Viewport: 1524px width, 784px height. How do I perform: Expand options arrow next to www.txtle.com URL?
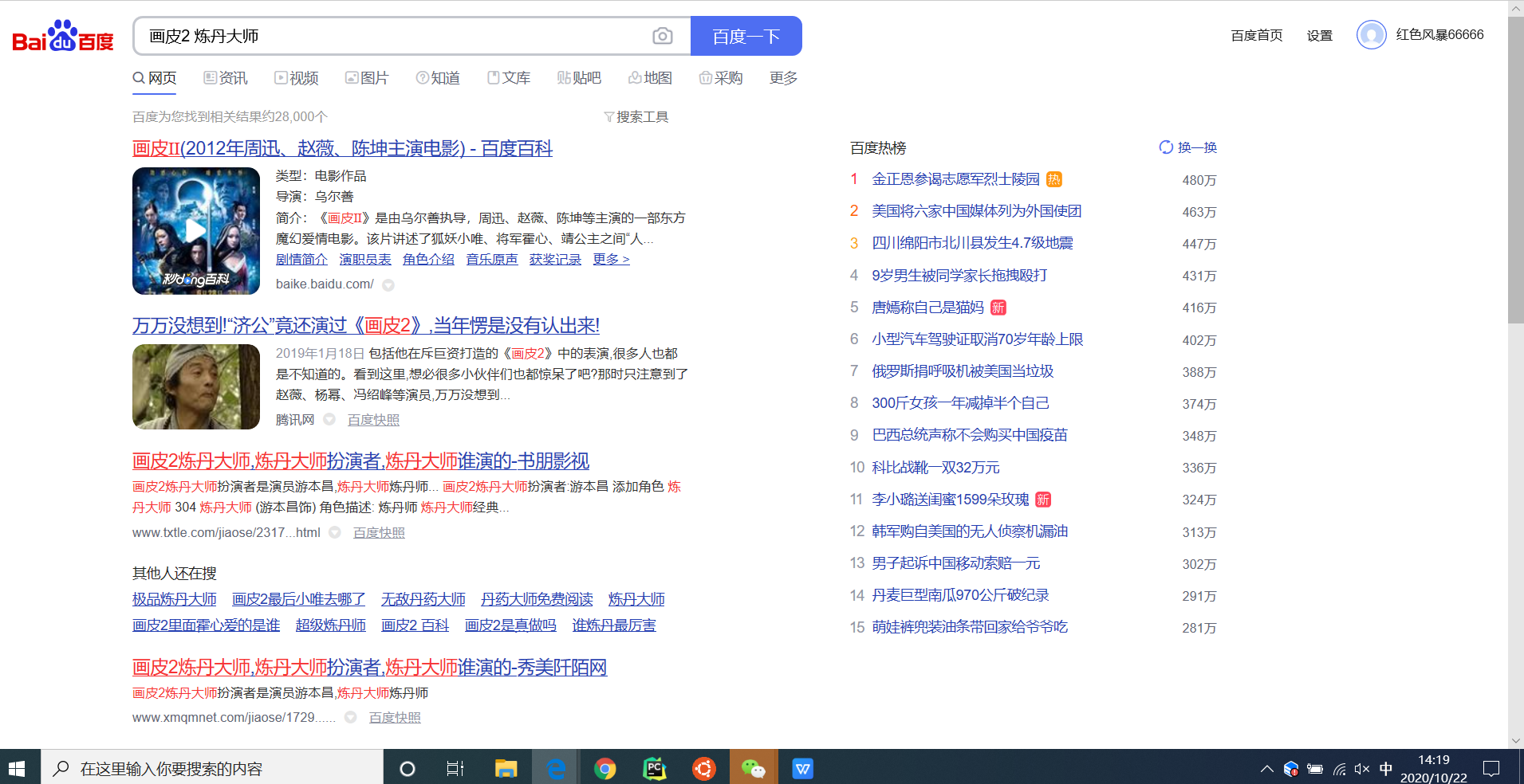point(335,532)
